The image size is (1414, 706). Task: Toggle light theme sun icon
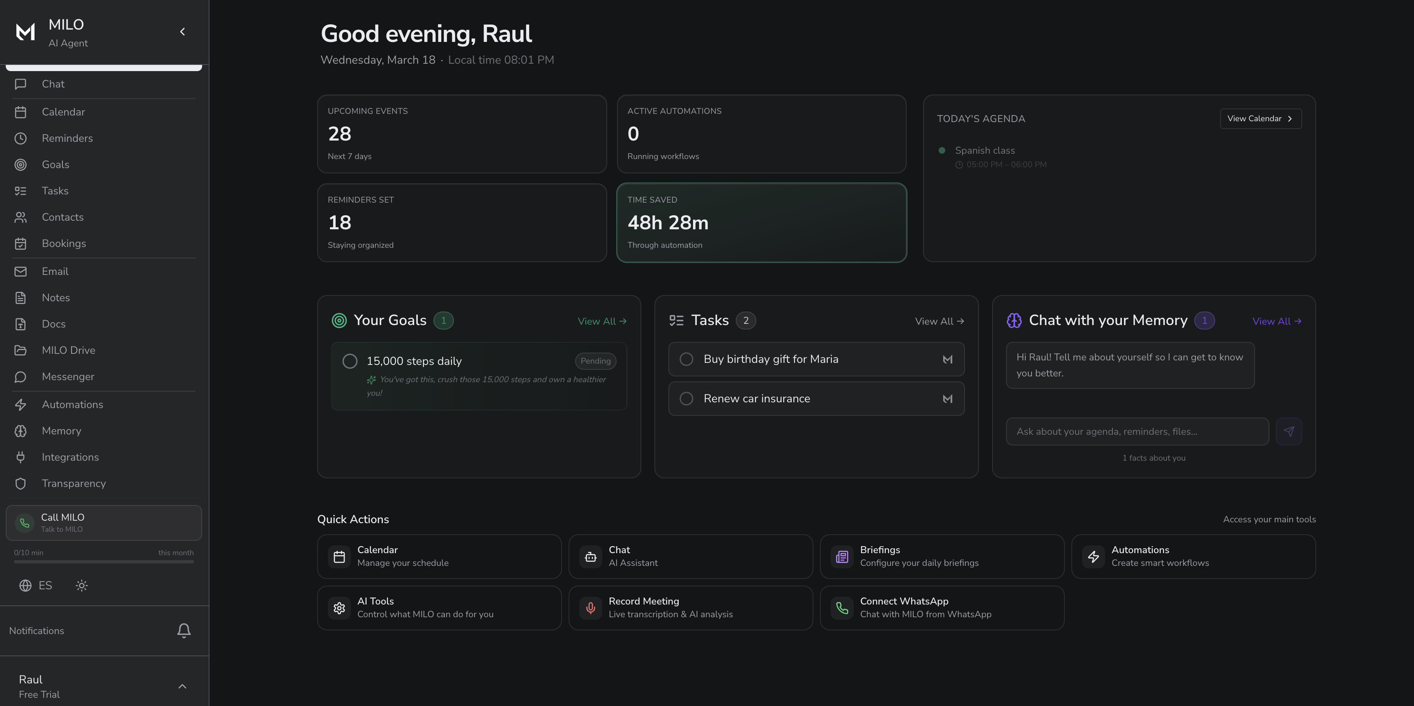pyautogui.click(x=82, y=585)
